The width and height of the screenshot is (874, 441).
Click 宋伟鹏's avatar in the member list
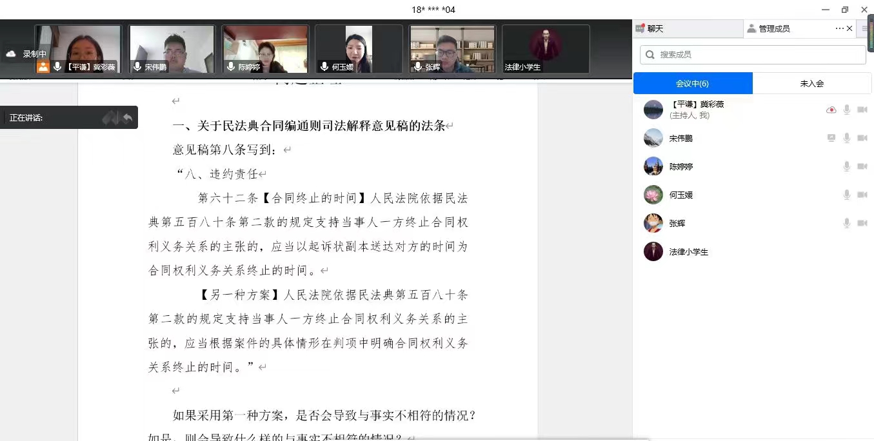(x=653, y=138)
